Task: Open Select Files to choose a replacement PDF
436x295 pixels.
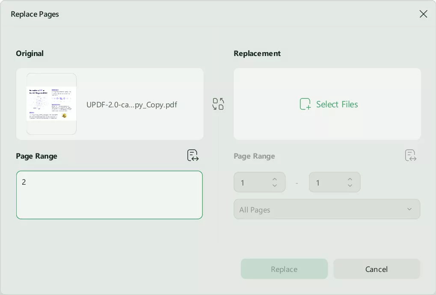Action: 337,104
